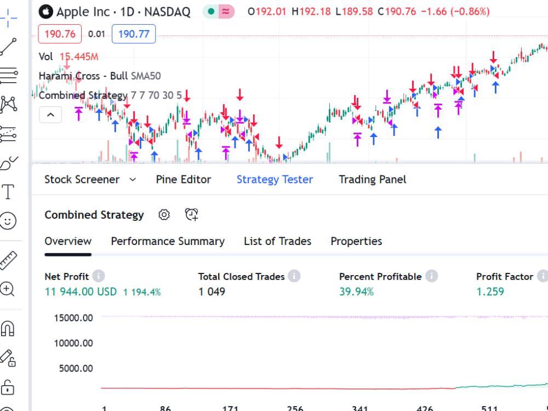This screenshot has height=411, width=548.
Task: Click the Apple logo symbol icon
Action: [x=46, y=12]
